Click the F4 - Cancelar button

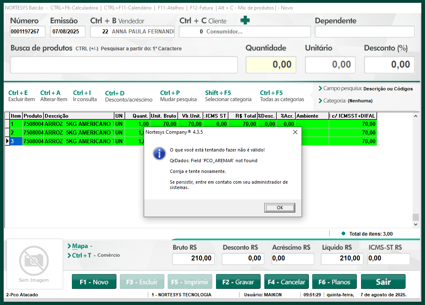click(286, 282)
